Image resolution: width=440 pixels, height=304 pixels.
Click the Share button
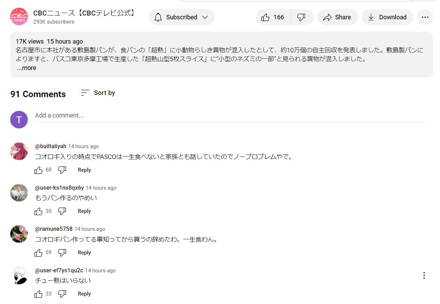tap(337, 17)
